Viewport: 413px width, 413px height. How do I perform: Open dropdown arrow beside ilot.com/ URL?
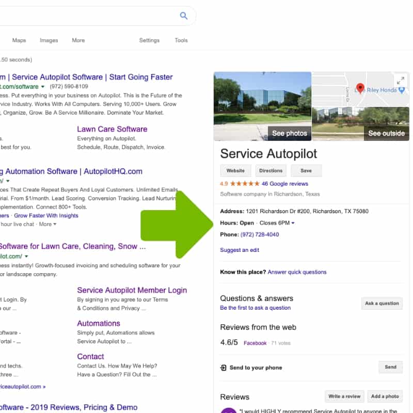pos(26,256)
